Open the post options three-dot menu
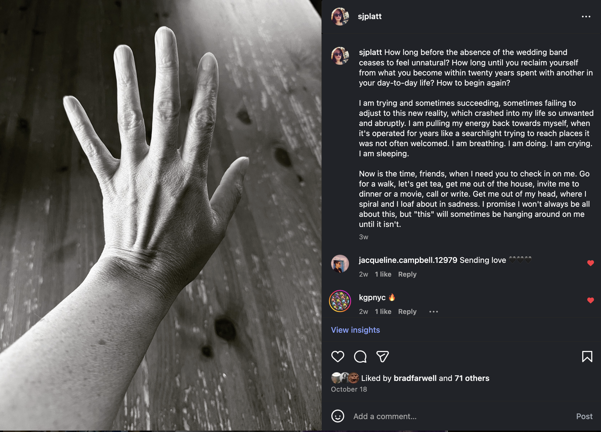601x432 pixels. coord(586,17)
